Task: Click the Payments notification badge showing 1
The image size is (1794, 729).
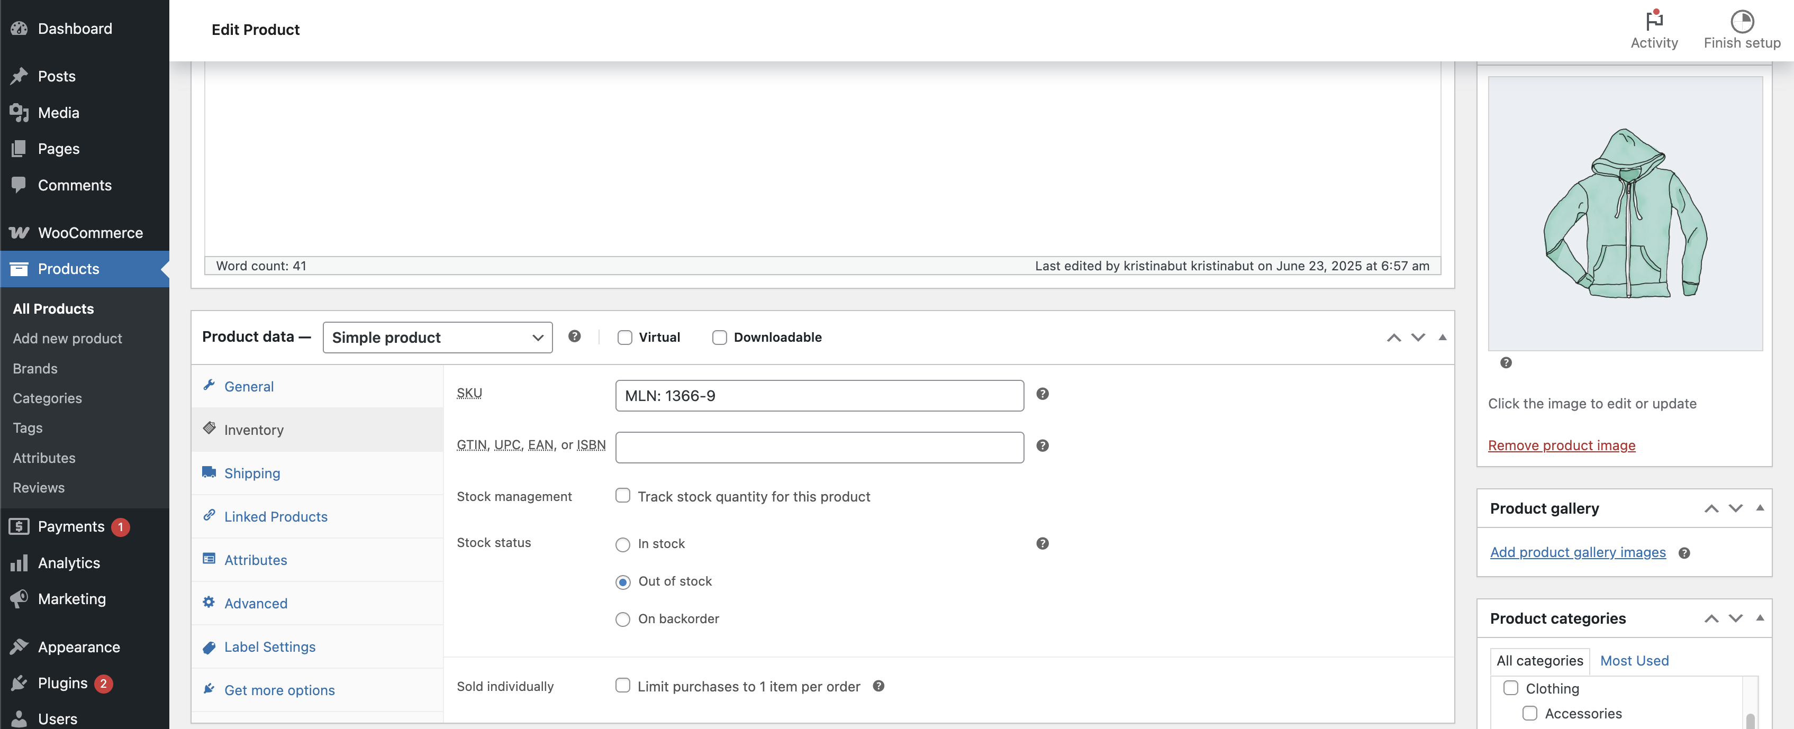Action: (121, 527)
